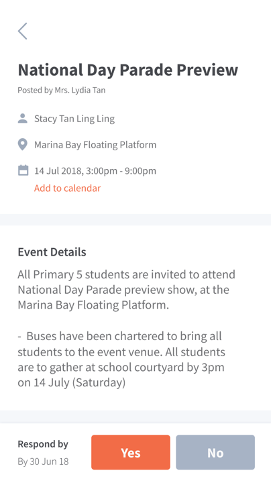
Task: Select student name Stacy Tan Ling Ling
Action: [74, 119]
